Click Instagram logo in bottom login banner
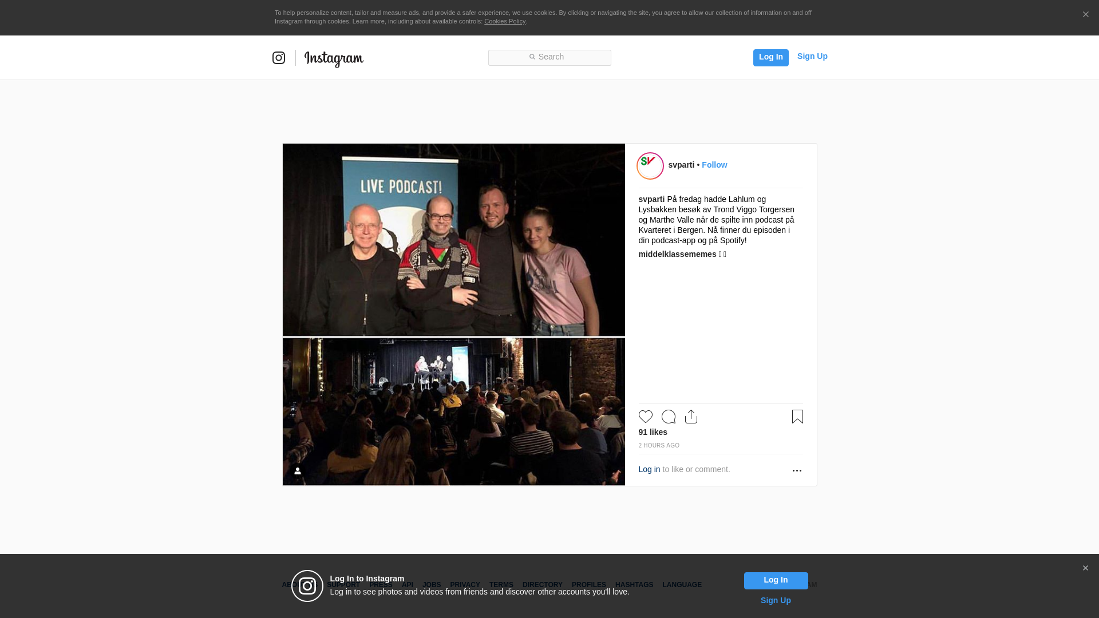The image size is (1099, 618). coord(307,586)
